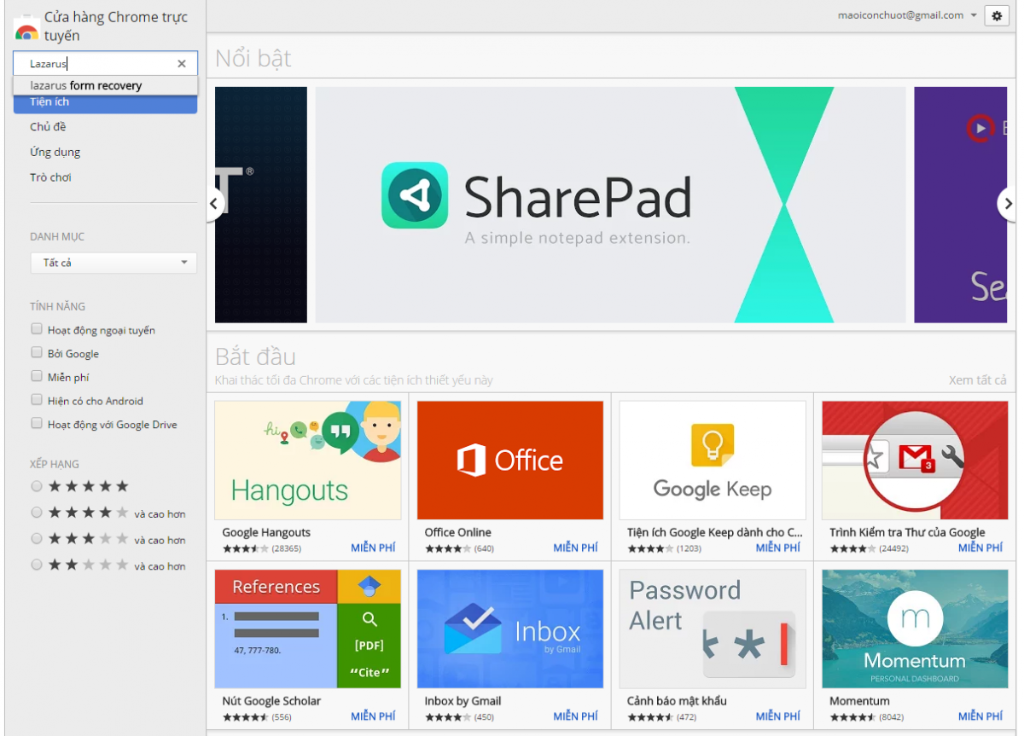Open the Inbox by Gmail extension image
1024x736 pixels.
(509, 629)
